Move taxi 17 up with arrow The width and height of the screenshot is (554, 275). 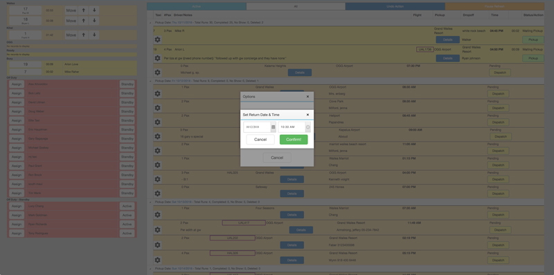(83, 10)
